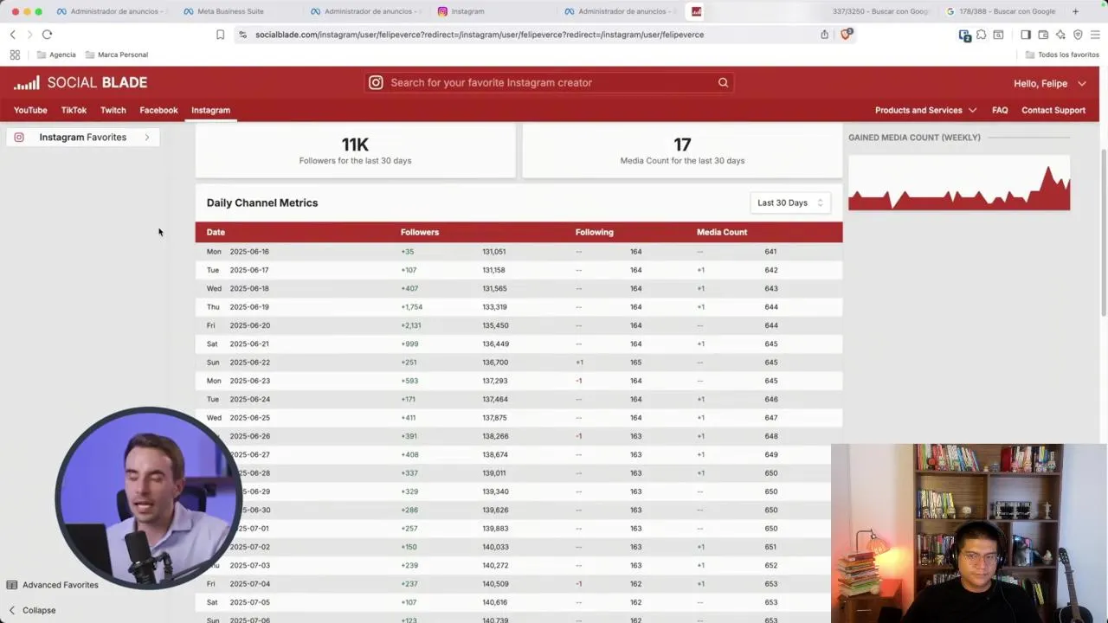Click the search magnifier icon in Social Blade

[723, 83]
